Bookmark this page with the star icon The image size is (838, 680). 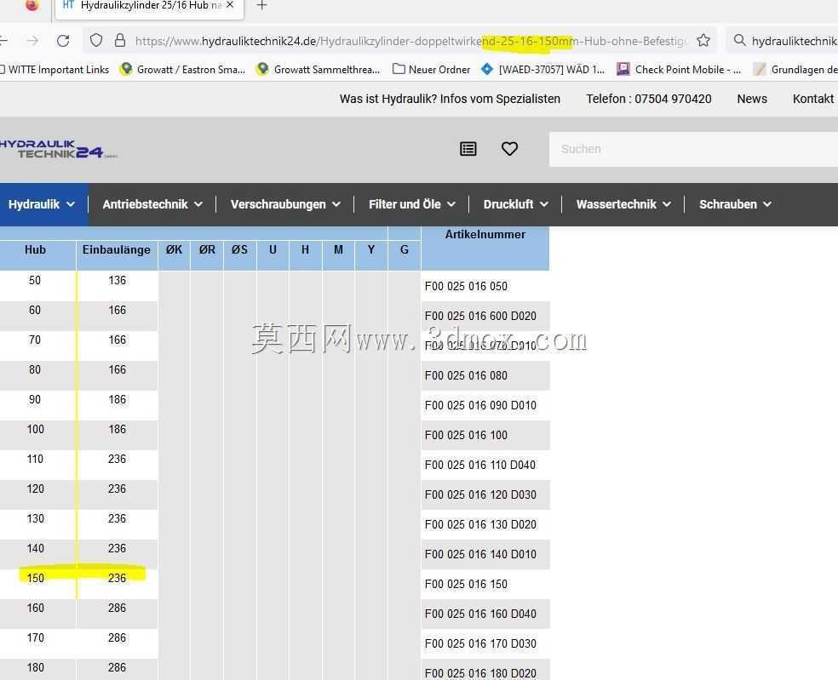point(703,40)
